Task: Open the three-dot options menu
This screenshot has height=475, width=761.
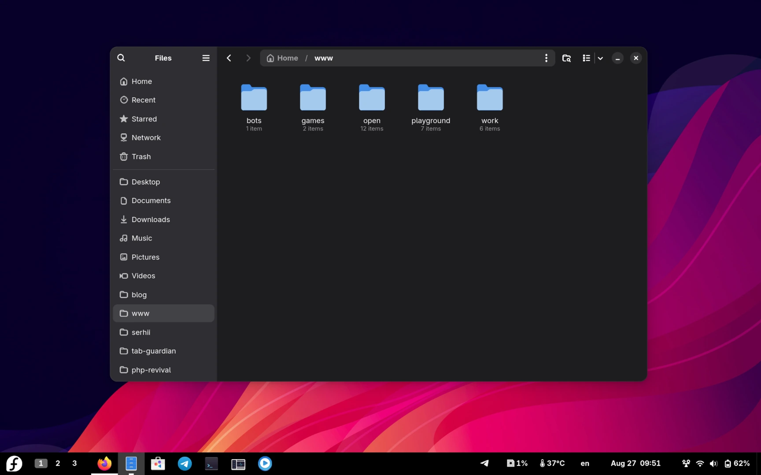Action: (546, 58)
